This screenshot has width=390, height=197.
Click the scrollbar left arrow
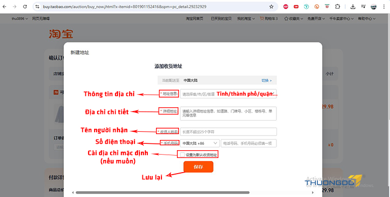click(73, 193)
